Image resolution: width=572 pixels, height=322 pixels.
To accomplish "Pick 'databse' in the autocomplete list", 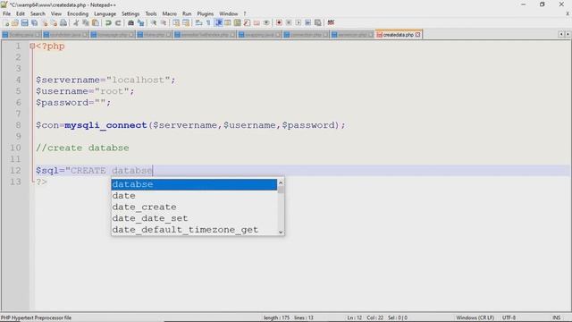I will click(x=194, y=184).
